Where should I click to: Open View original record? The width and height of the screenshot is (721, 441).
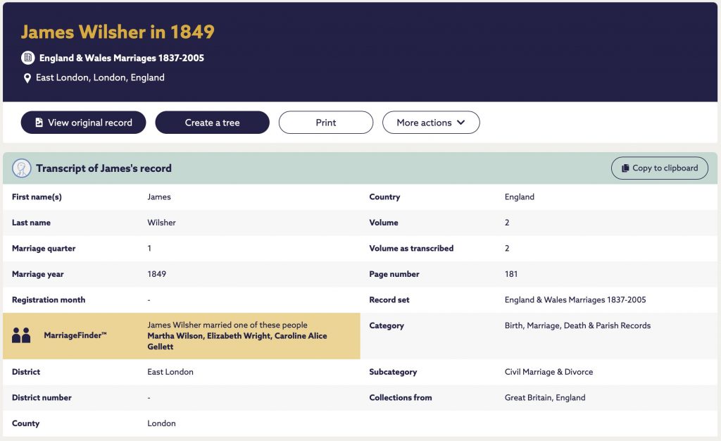tap(83, 123)
